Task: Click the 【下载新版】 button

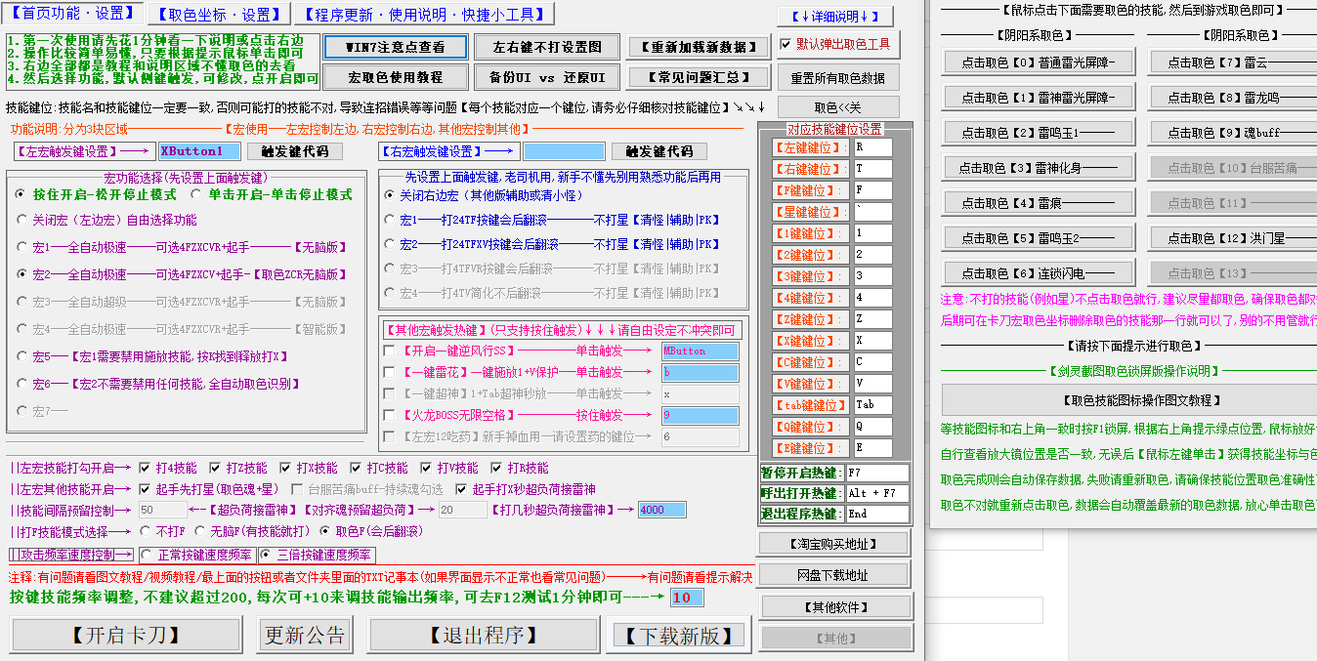Action: pos(680,636)
